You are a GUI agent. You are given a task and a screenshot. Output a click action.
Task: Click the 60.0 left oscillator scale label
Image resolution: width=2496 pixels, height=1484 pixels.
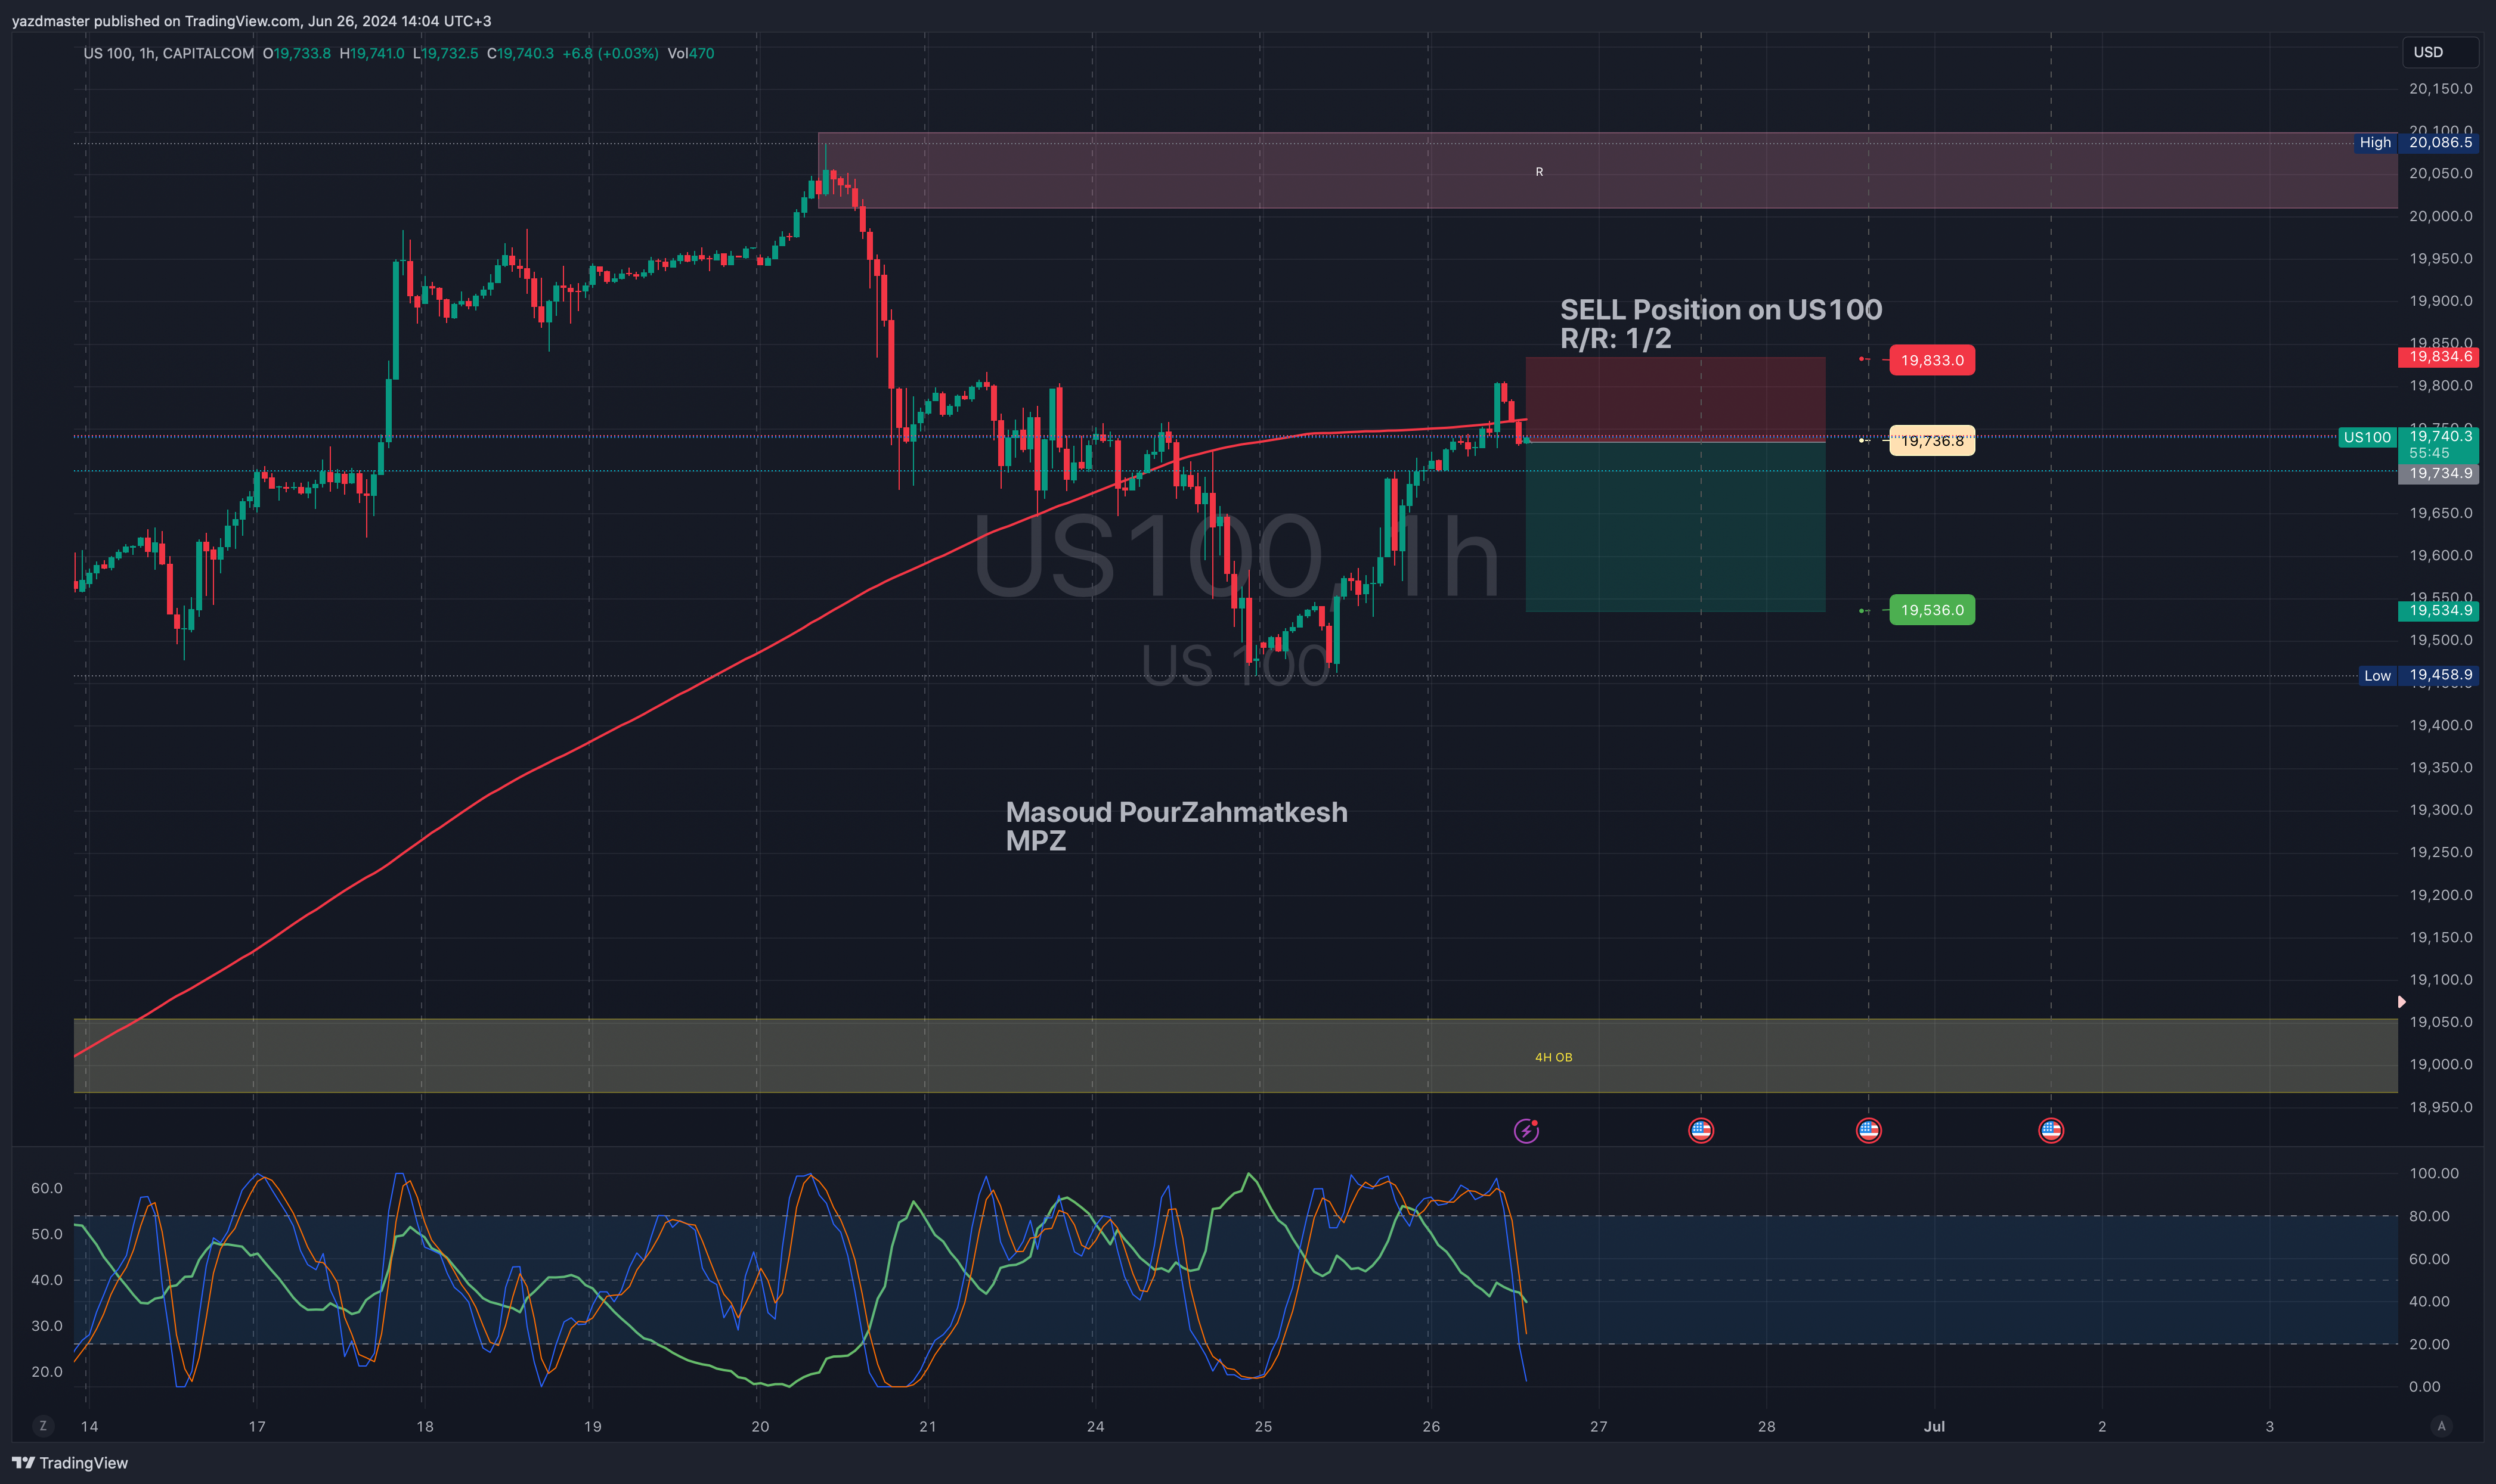pyautogui.click(x=46, y=1188)
